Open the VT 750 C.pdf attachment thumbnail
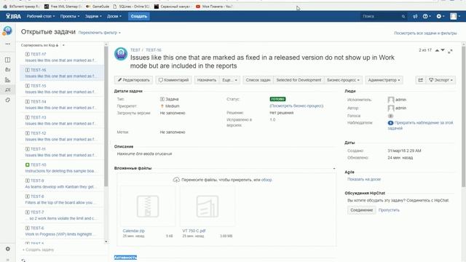The width and height of the screenshot is (466, 262). point(207,206)
